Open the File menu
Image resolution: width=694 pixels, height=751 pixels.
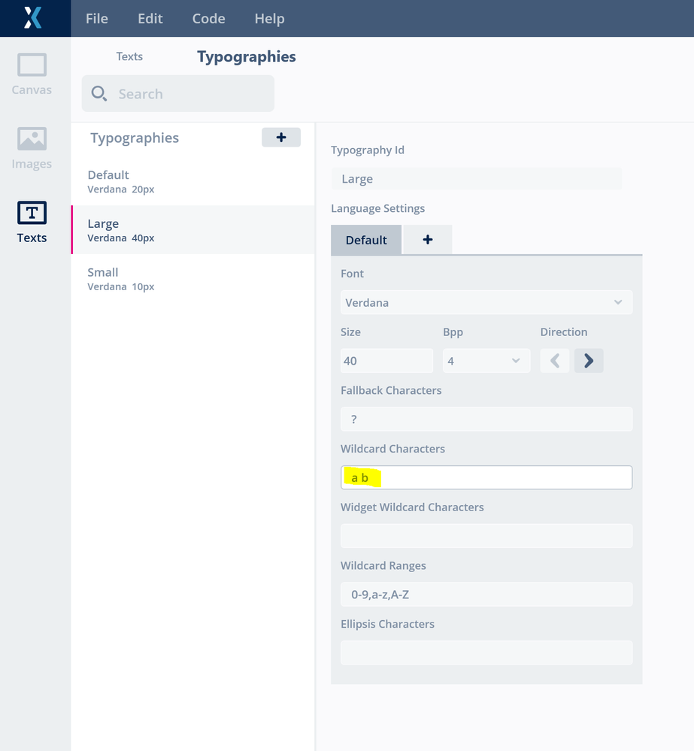(97, 18)
